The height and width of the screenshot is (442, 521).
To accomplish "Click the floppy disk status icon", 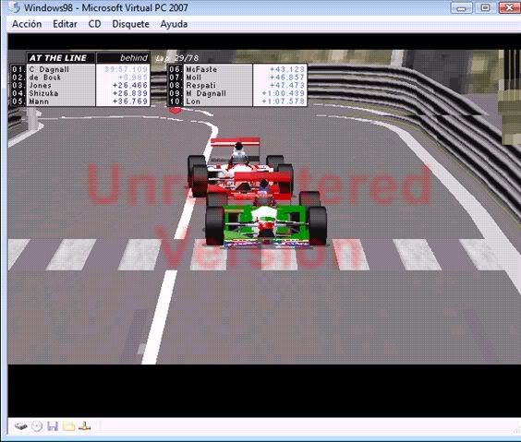I will pyautogui.click(x=53, y=426).
